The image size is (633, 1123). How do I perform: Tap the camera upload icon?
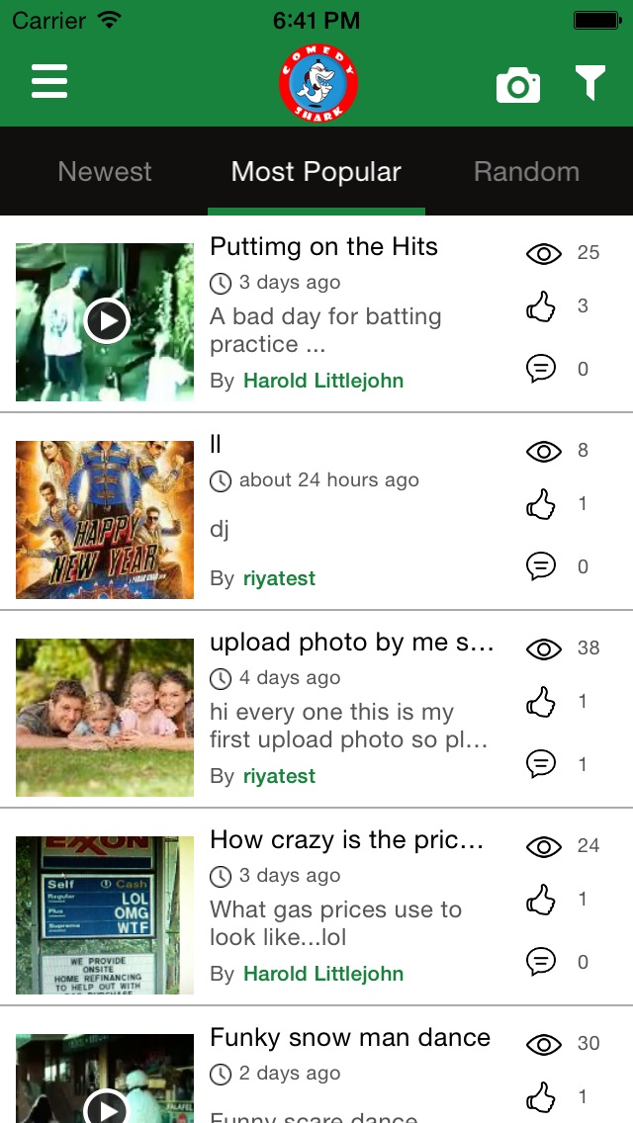click(x=518, y=85)
